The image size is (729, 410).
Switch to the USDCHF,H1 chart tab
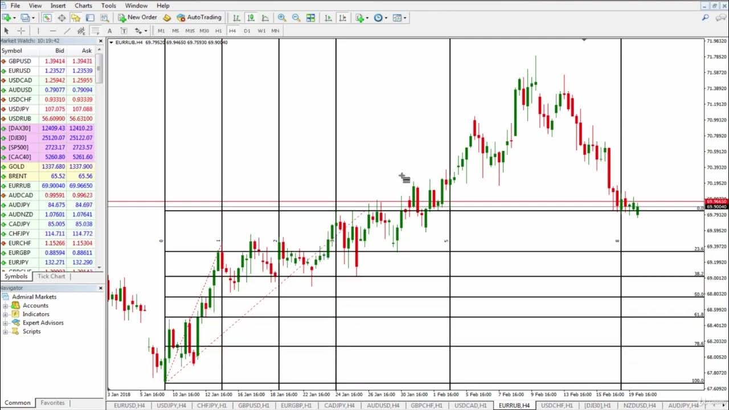[556, 405]
